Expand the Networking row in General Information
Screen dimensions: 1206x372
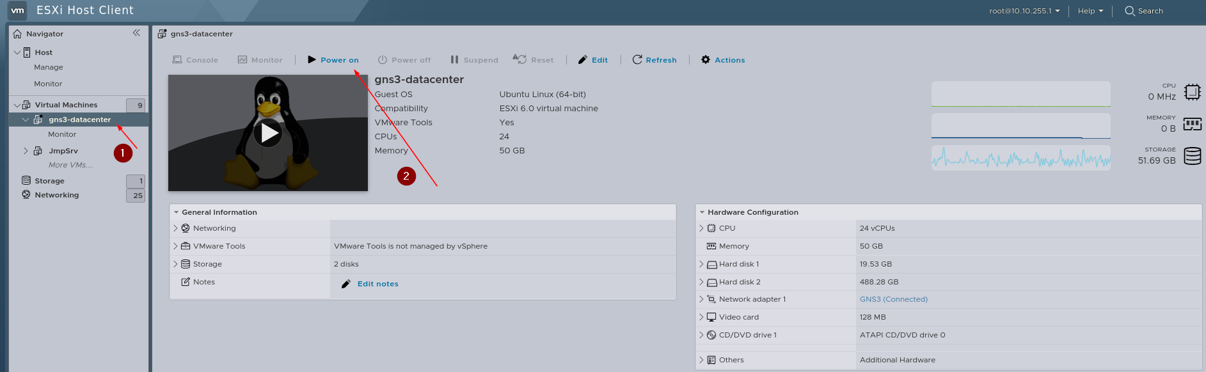coord(175,228)
